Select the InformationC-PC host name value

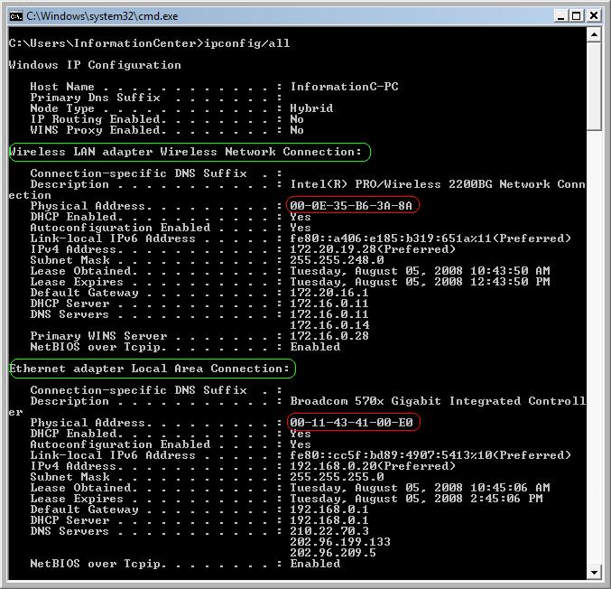[344, 87]
